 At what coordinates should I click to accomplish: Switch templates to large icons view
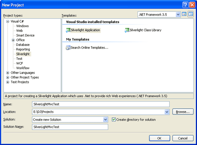(184, 14)
